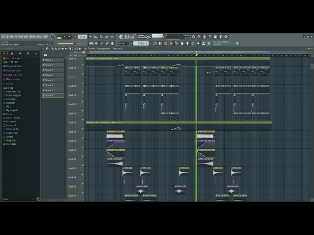
Task: Toggle loop recording icon
Action: [x=112, y=37]
